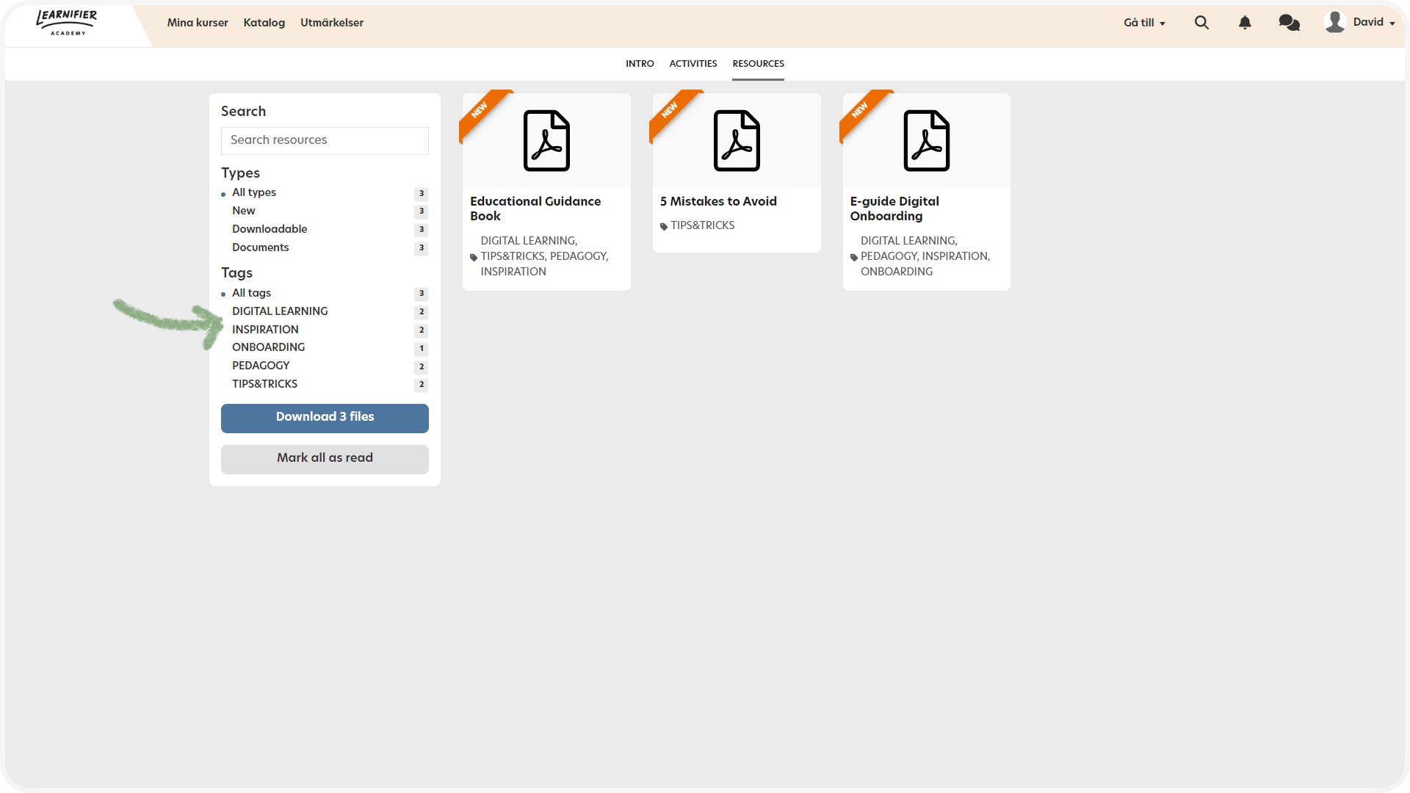Click David's profile avatar
Image resolution: width=1410 pixels, height=793 pixels.
coord(1334,22)
